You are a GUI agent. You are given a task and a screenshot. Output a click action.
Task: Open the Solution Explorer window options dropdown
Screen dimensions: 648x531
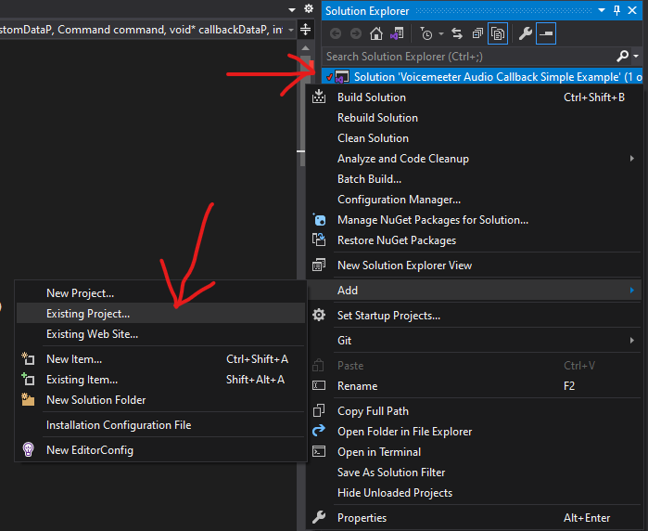(602, 10)
